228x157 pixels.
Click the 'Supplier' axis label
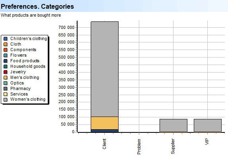[x=173, y=146]
